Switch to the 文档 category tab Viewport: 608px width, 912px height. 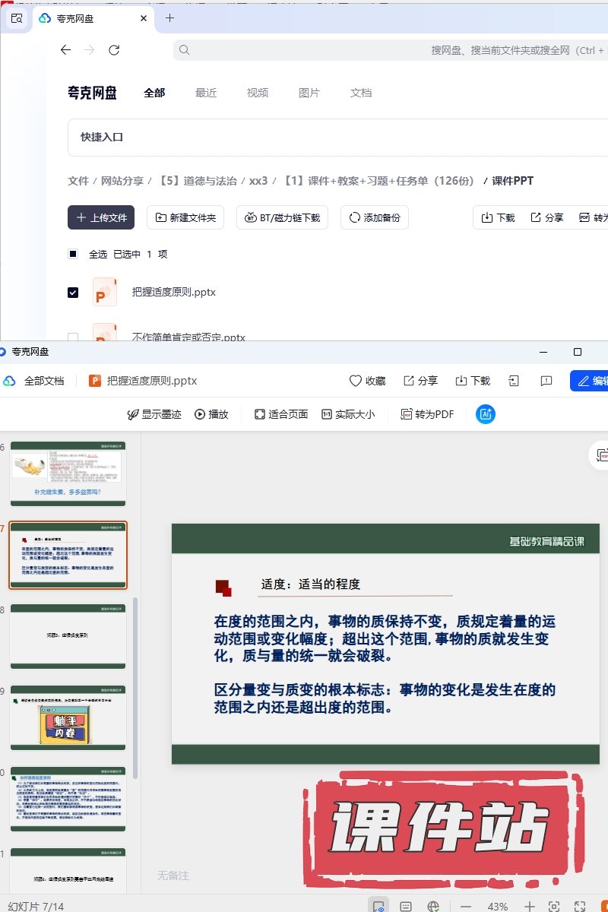tap(361, 93)
